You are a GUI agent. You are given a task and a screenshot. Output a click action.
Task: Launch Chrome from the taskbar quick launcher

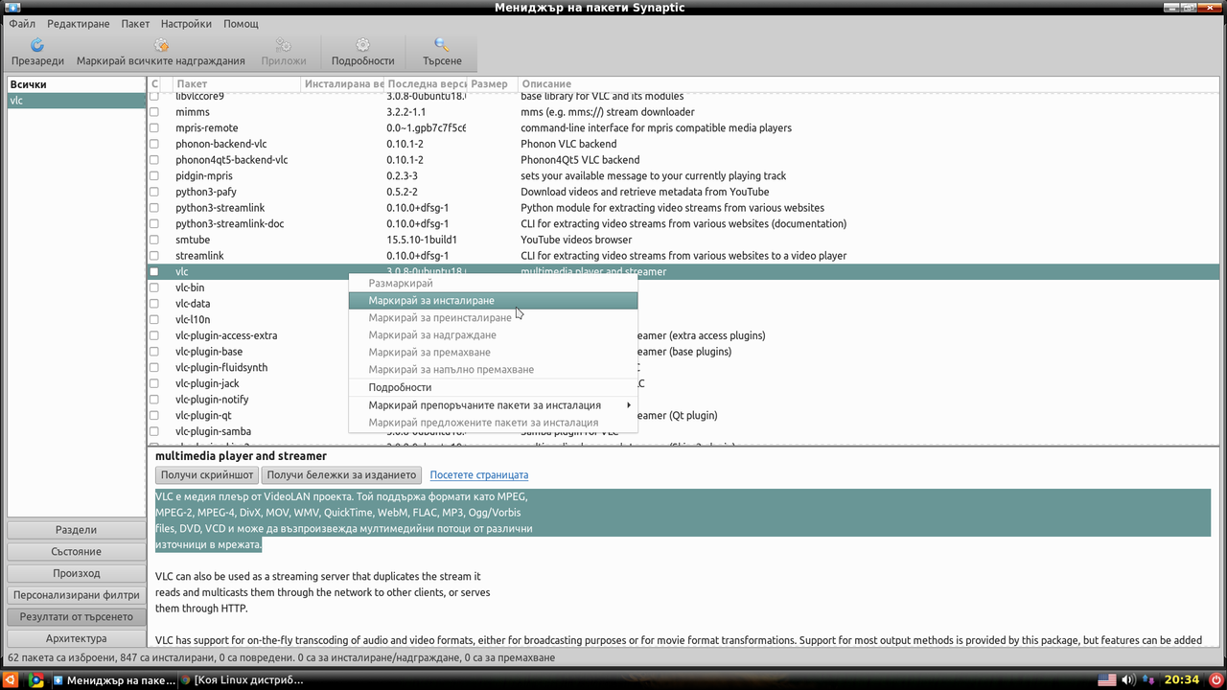pyautogui.click(x=35, y=680)
